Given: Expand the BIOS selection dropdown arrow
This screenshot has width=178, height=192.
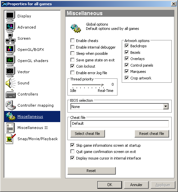Looking at the screenshot, I should point(165,107).
